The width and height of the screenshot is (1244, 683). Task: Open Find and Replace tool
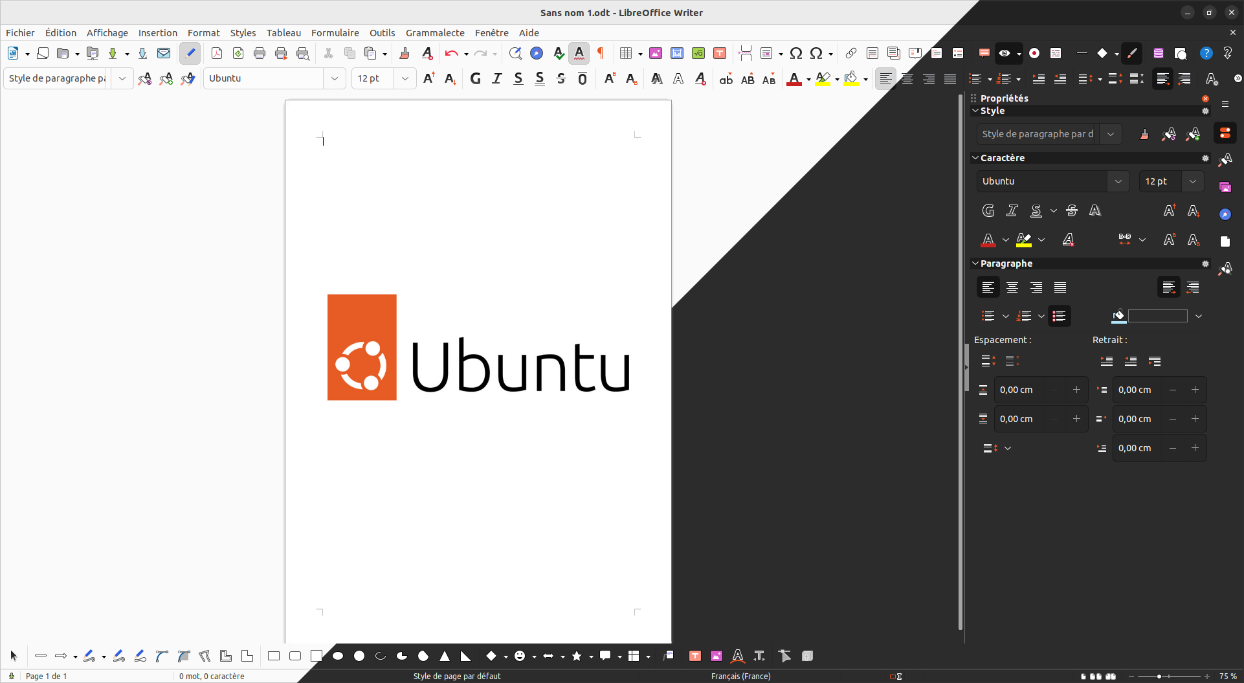pyautogui.click(x=515, y=53)
